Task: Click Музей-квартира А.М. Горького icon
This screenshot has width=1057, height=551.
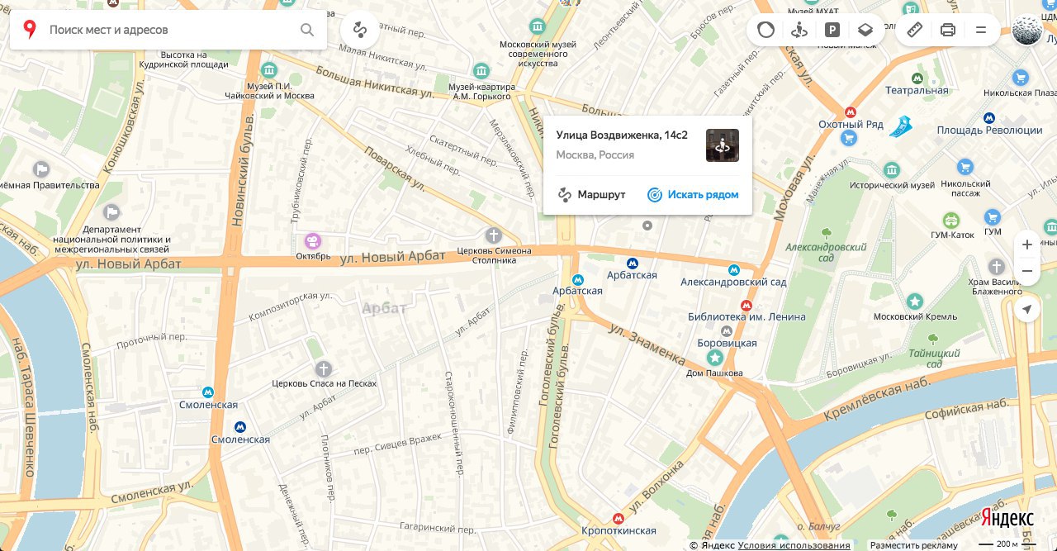Action: tap(481, 72)
